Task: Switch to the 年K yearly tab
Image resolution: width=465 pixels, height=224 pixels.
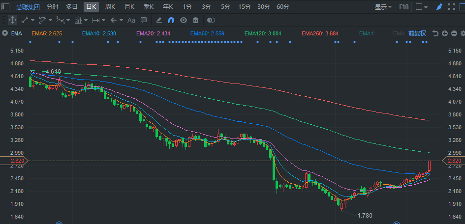Action: coord(168,6)
